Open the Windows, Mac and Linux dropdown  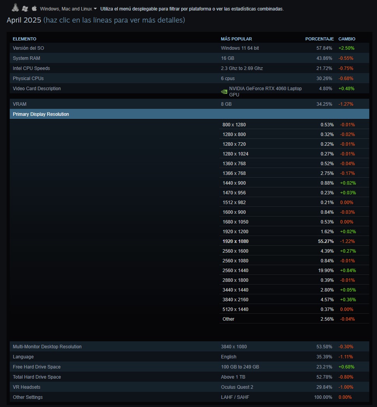pyautogui.click(x=68, y=9)
